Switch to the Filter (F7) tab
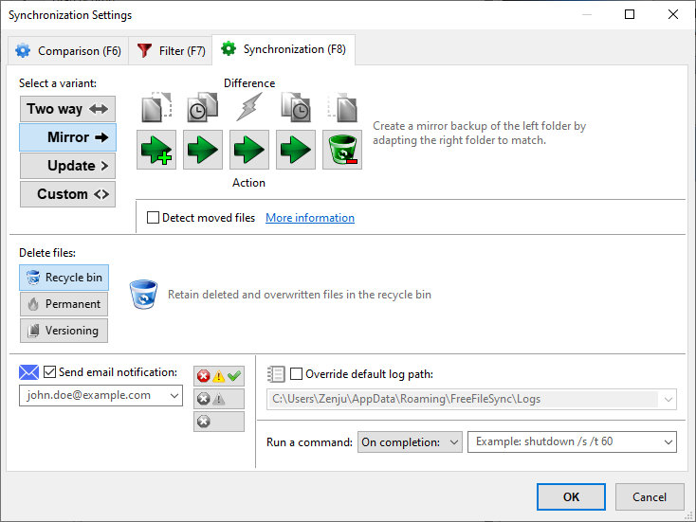The height and width of the screenshot is (522, 696). [171, 51]
